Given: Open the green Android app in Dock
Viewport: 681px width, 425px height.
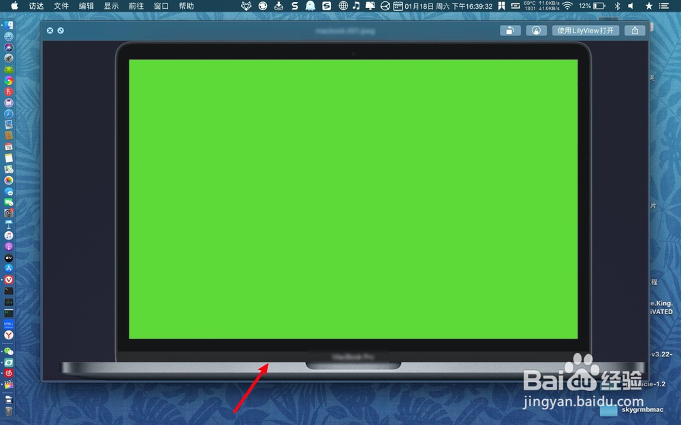Looking at the screenshot, I should tap(9, 69).
